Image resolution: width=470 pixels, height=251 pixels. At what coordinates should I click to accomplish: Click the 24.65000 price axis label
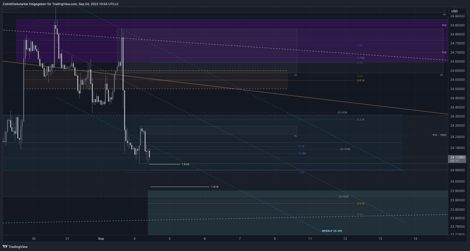coord(457,62)
